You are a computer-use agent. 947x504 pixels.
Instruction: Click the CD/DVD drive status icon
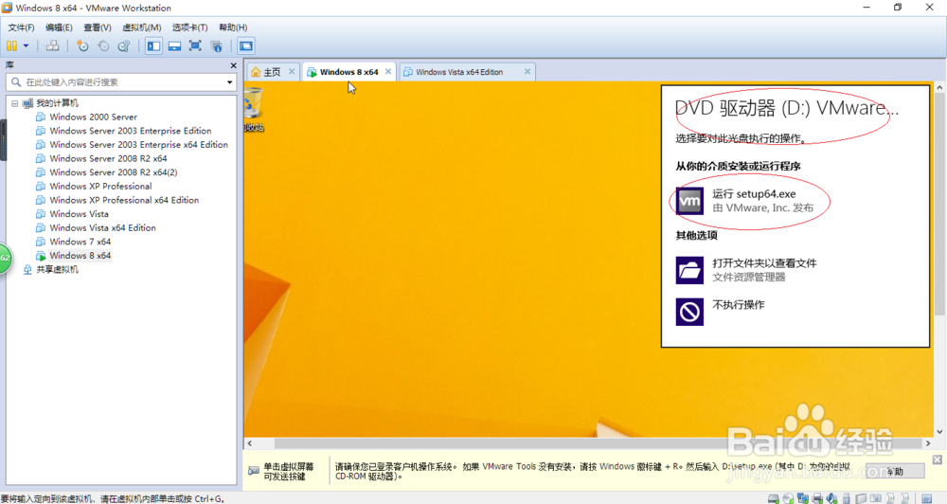(788, 498)
